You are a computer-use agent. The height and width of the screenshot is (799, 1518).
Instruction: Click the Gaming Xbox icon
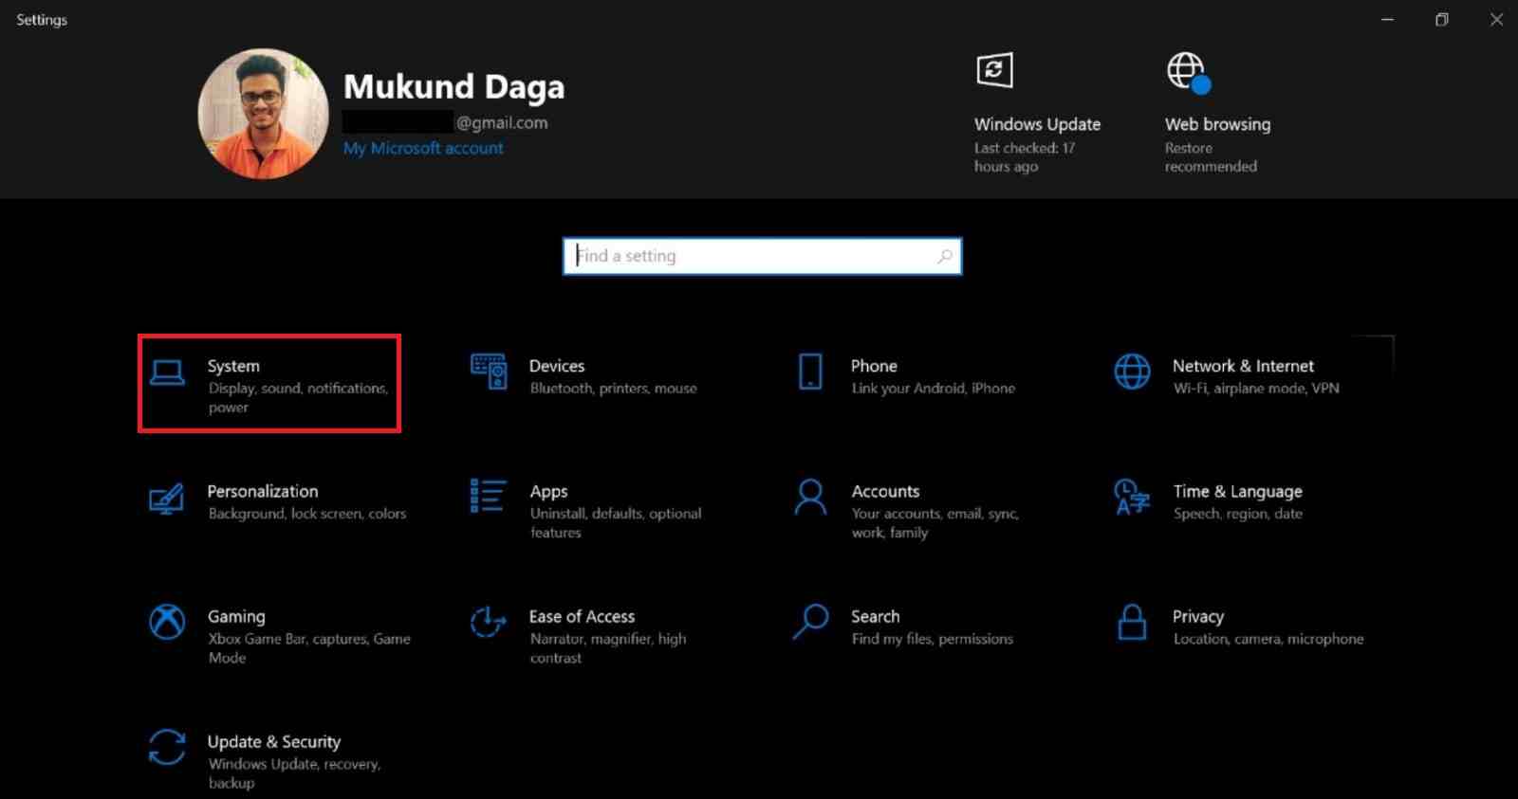click(167, 622)
